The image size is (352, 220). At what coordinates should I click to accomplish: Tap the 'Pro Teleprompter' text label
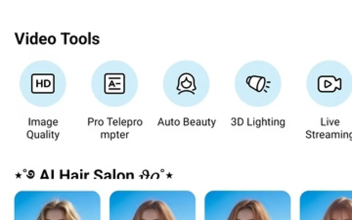[x=115, y=128]
